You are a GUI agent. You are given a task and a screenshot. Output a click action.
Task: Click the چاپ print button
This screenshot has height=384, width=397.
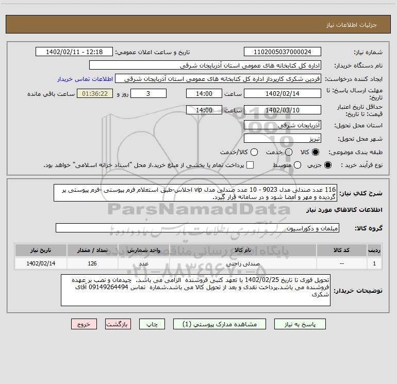click(x=152, y=324)
